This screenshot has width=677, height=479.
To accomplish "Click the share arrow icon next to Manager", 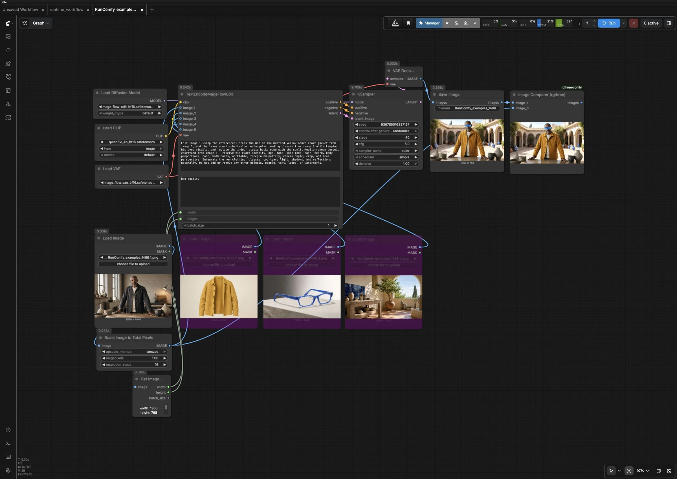I will coord(475,23).
